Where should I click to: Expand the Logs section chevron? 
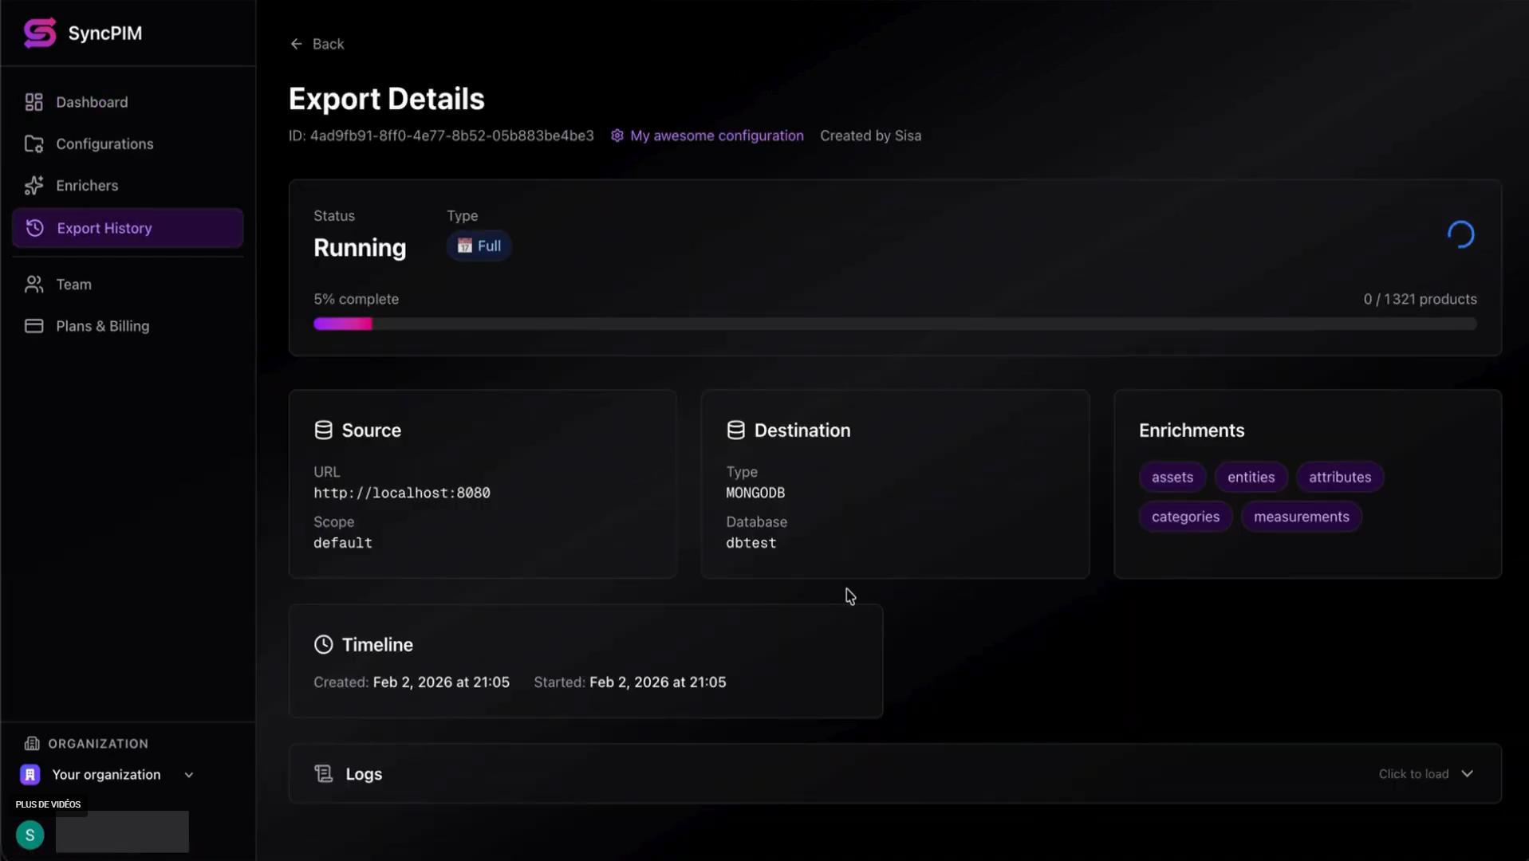click(1467, 774)
